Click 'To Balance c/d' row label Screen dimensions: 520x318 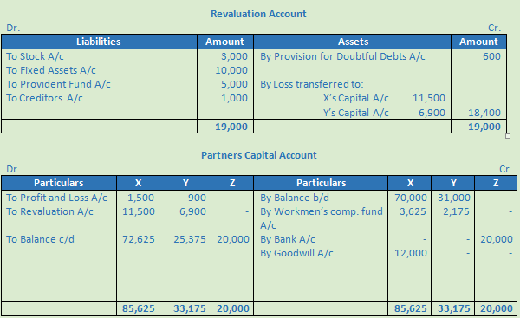[40, 239]
